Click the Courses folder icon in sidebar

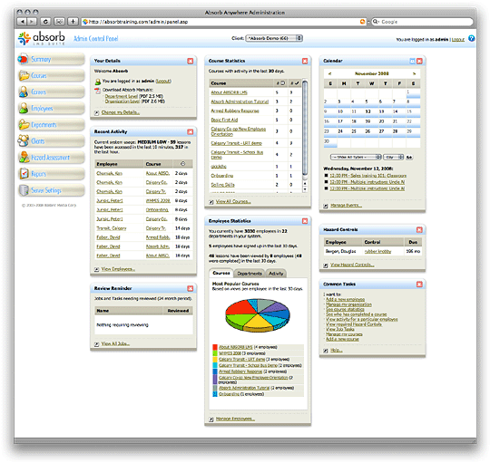pyautogui.click(x=24, y=75)
